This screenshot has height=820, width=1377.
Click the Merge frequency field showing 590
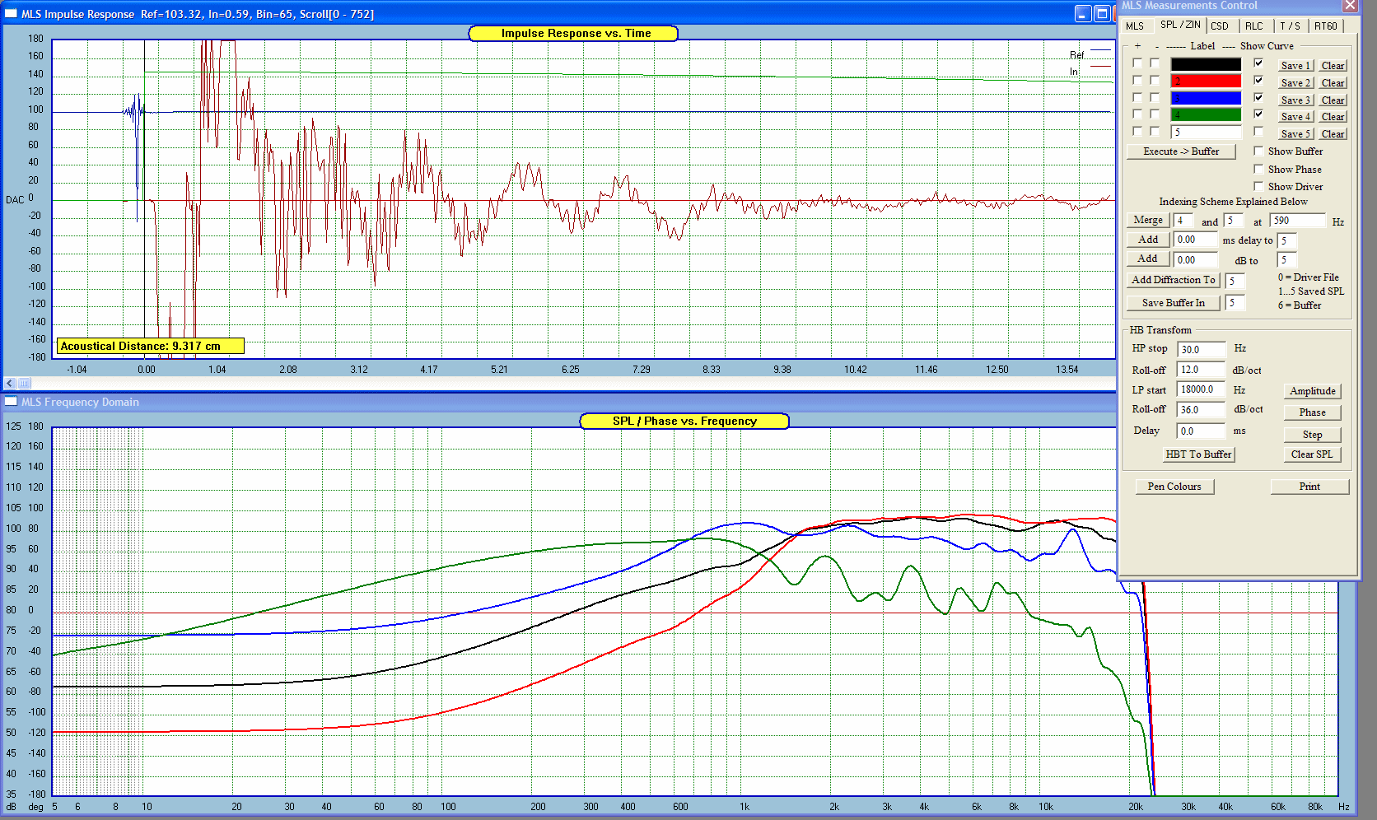coord(1298,221)
